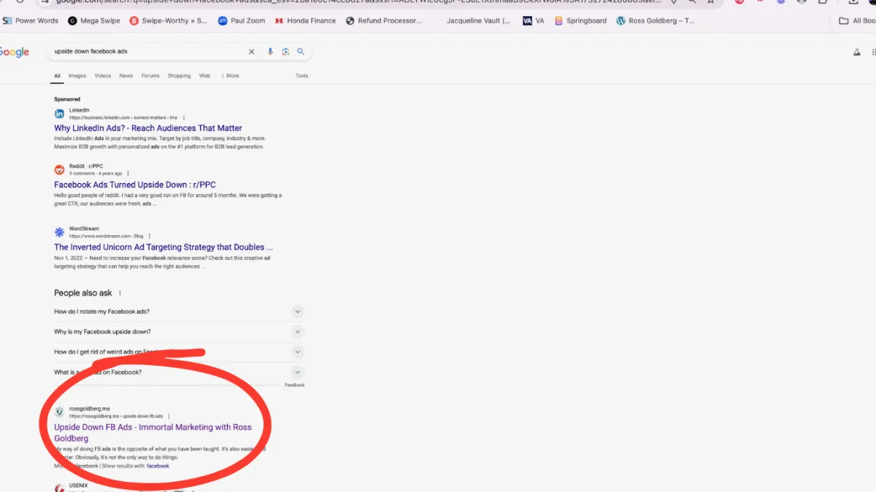Viewport: 876px width, 492px height.
Task: Click the WordStream favicon in the result
Action: point(59,232)
